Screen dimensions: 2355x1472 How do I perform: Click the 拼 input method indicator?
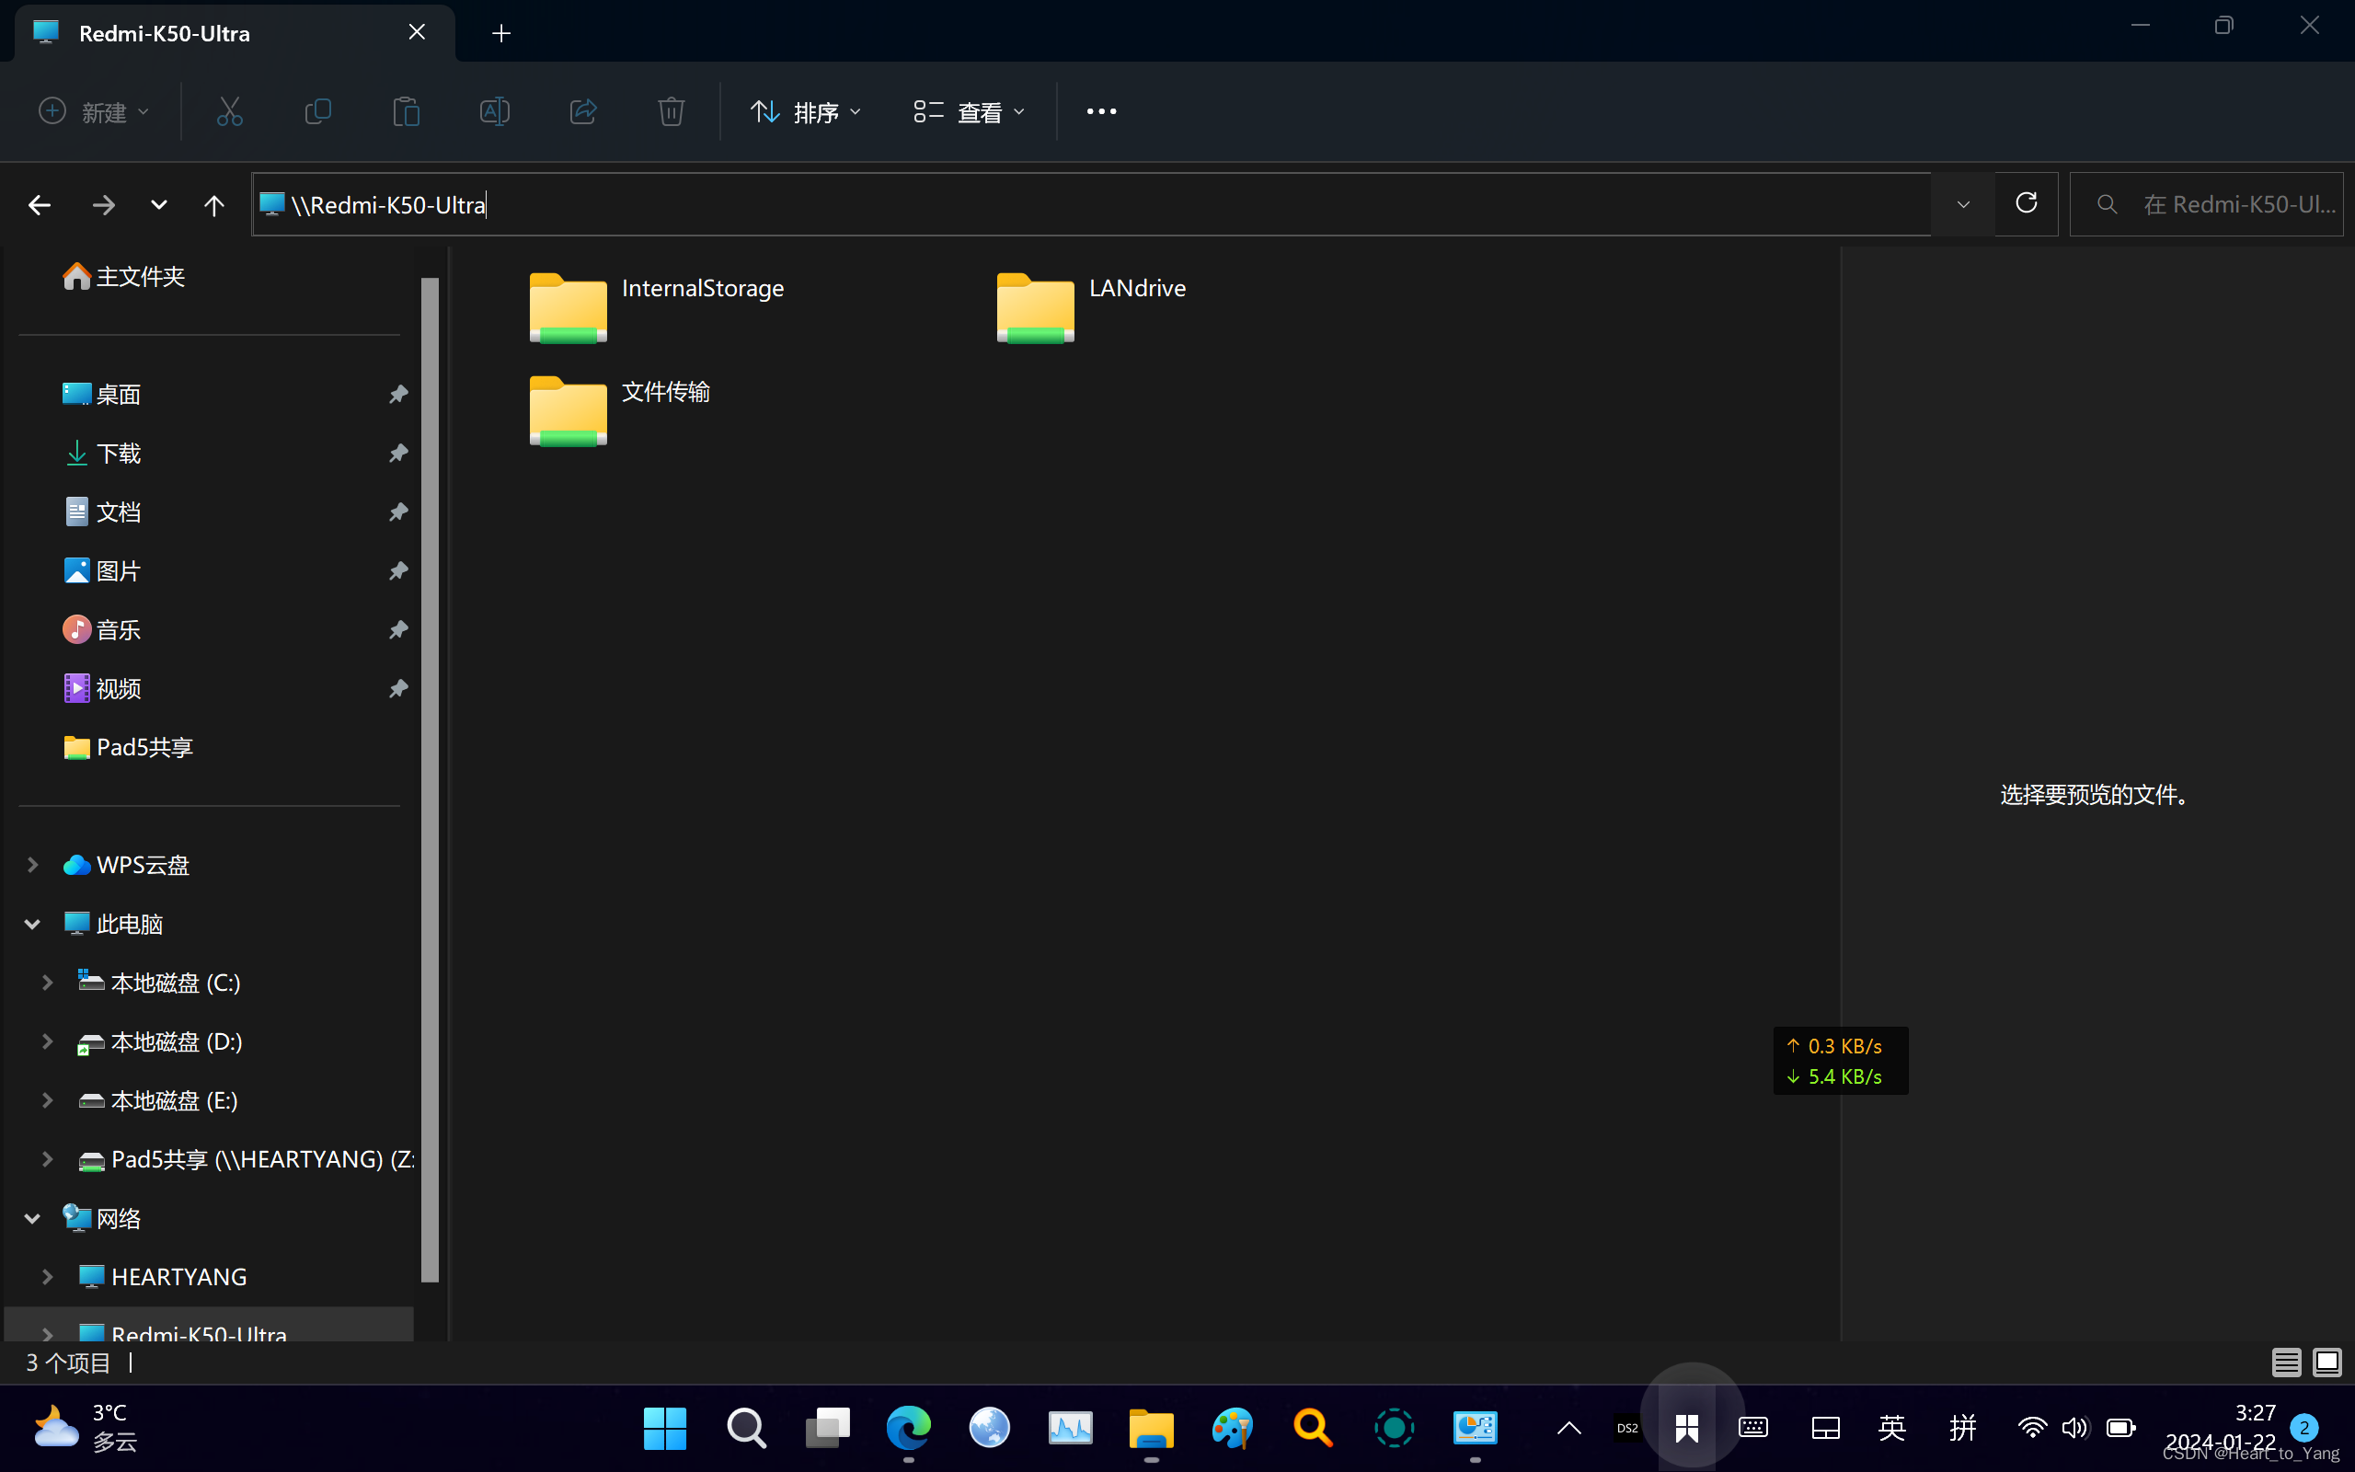[x=1963, y=1428]
